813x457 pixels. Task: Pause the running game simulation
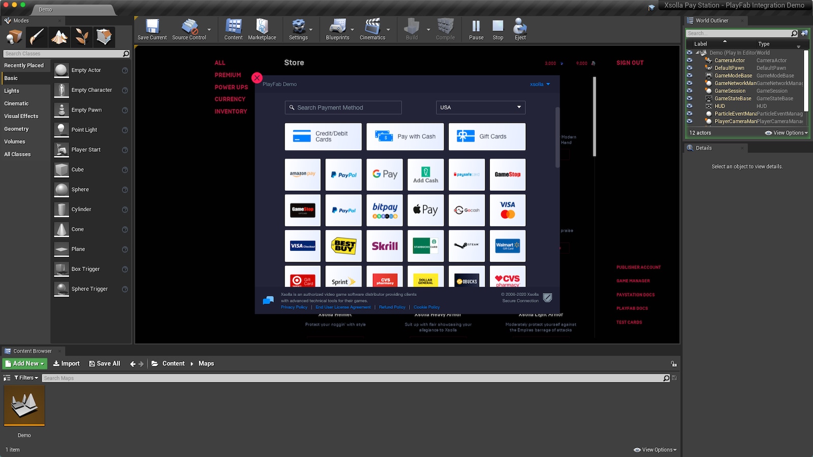point(476,29)
